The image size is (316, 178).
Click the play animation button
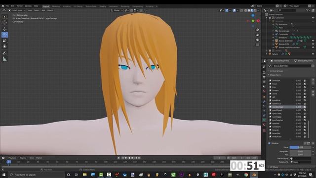pos(132,158)
